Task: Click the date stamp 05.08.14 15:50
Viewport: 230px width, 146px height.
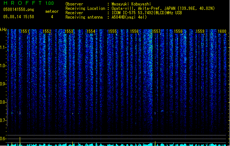Action: click(x=19, y=17)
